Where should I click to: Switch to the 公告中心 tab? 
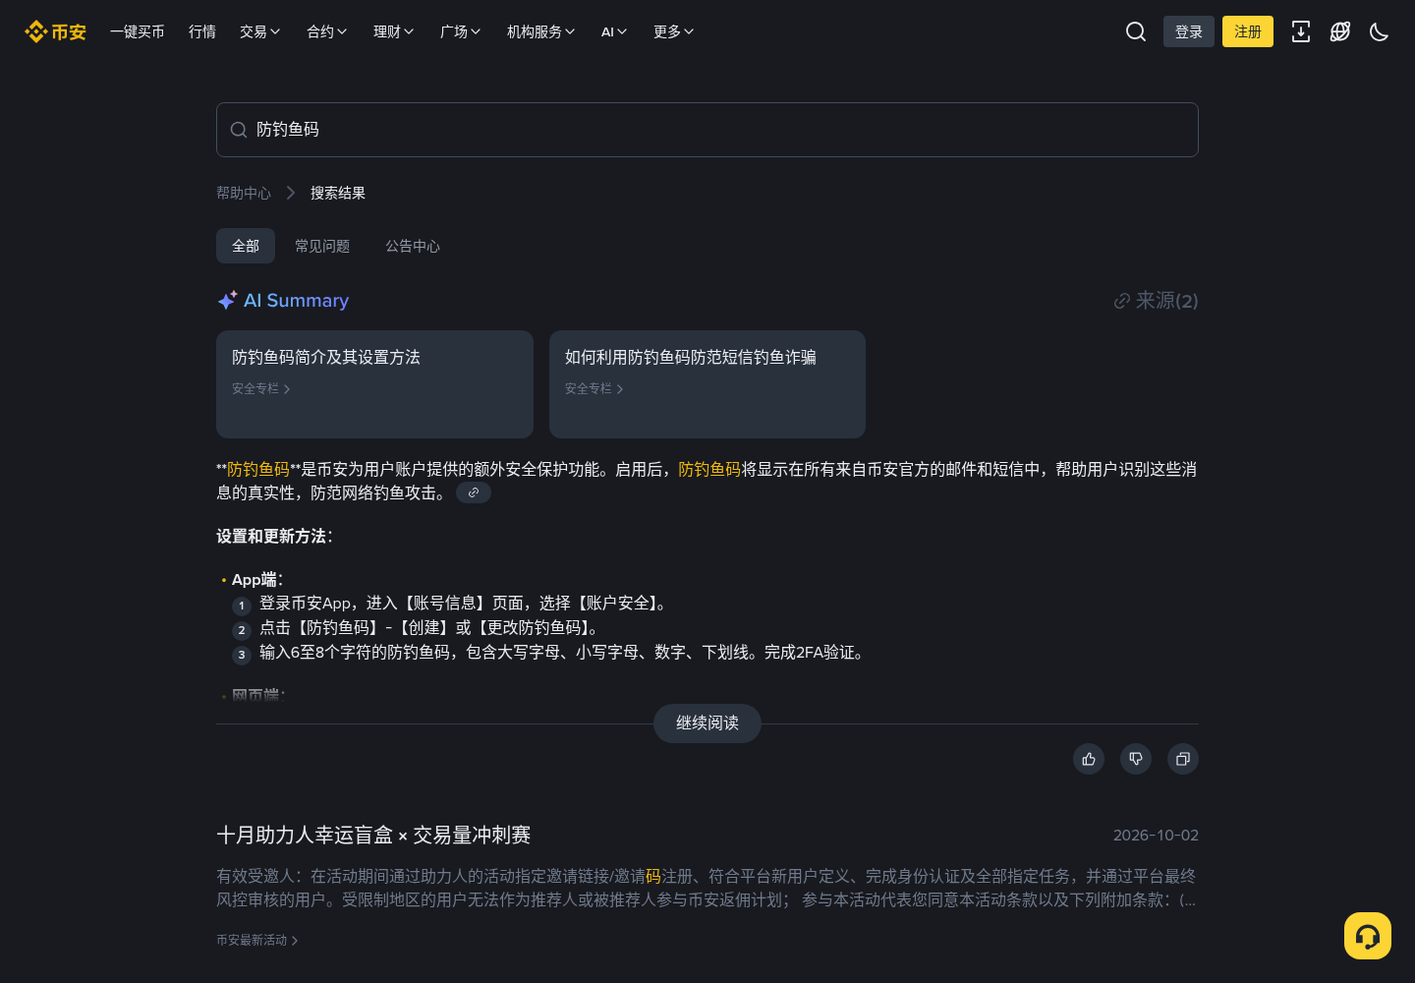413,246
